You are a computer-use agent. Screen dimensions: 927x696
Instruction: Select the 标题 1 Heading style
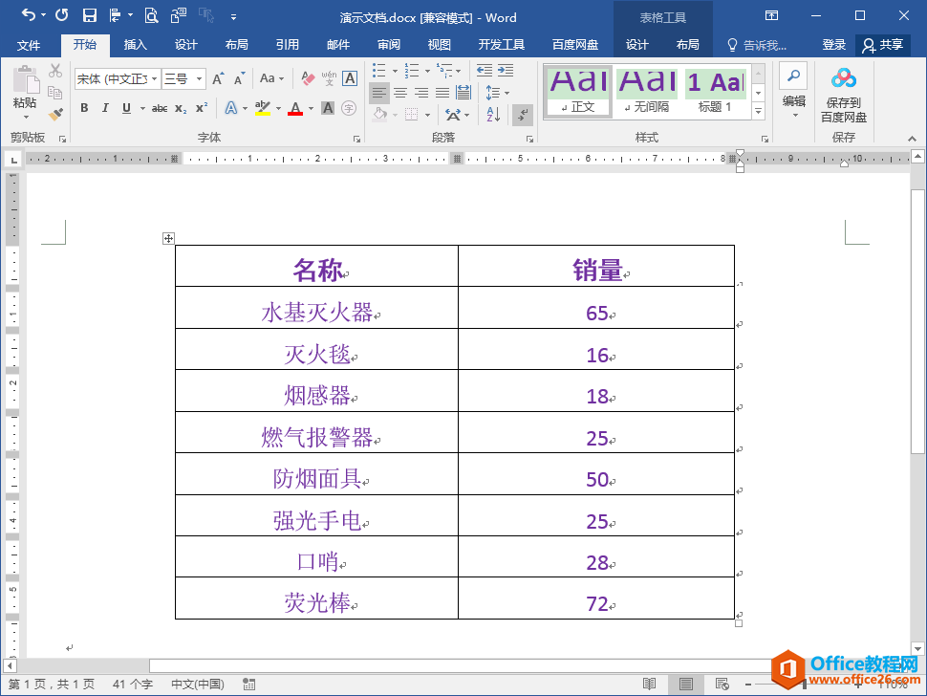pyautogui.click(x=716, y=91)
